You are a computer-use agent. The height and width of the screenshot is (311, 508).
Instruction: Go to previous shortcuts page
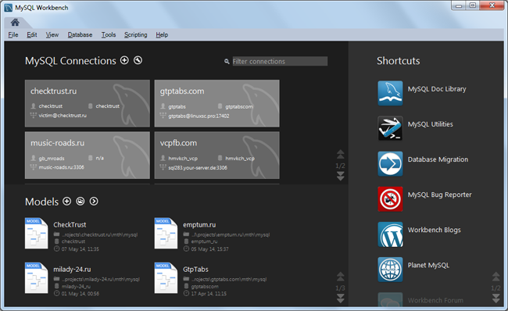pos(496,277)
